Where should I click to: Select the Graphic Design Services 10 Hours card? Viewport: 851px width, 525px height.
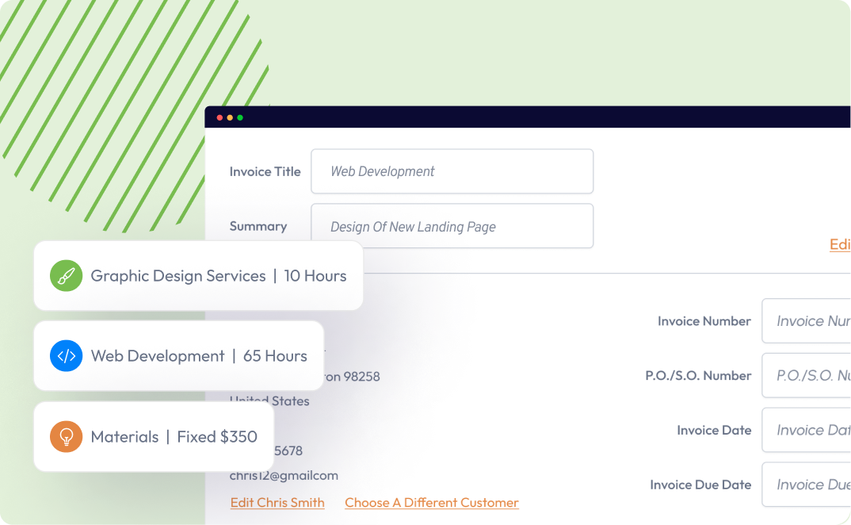(199, 275)
